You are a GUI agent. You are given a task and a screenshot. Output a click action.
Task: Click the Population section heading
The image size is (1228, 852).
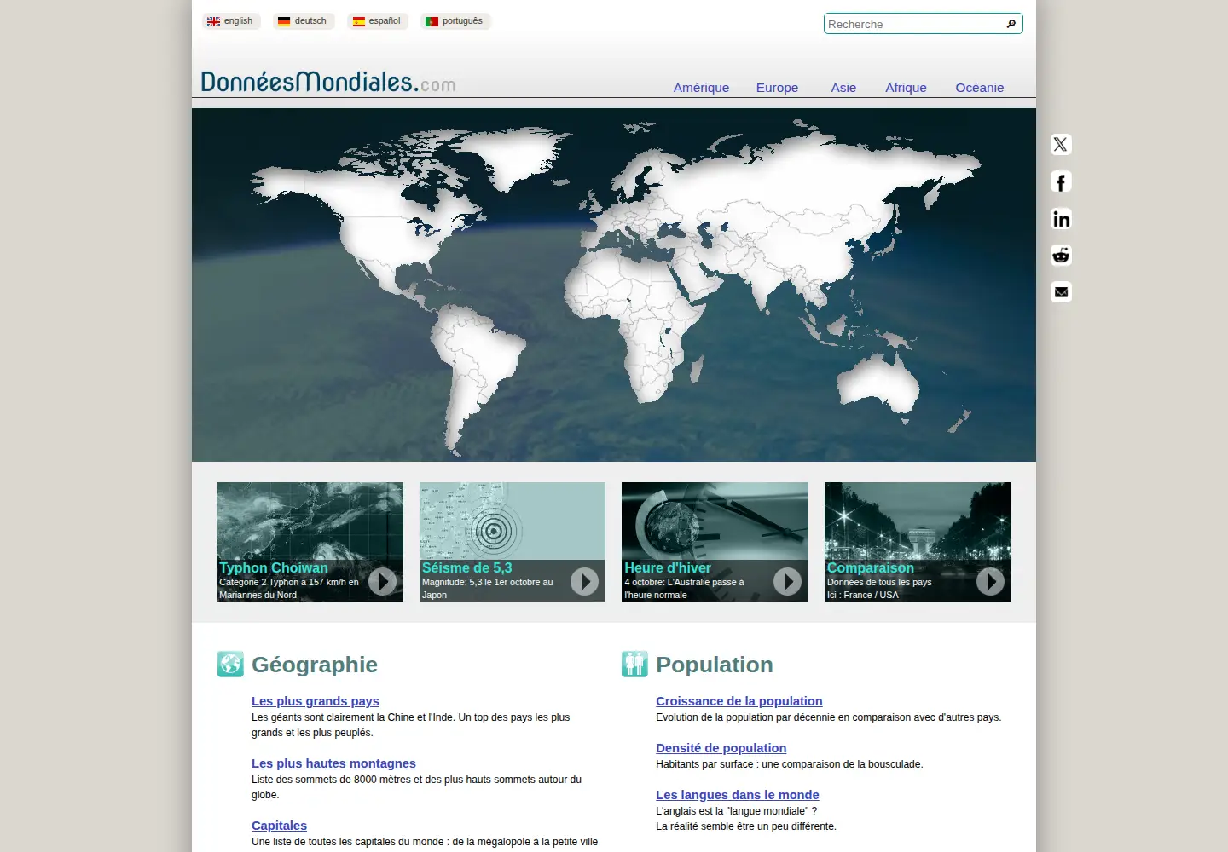[715, 665]
